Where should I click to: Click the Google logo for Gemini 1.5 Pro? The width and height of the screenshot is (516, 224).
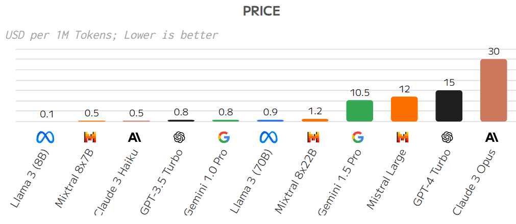click(358, 137)
